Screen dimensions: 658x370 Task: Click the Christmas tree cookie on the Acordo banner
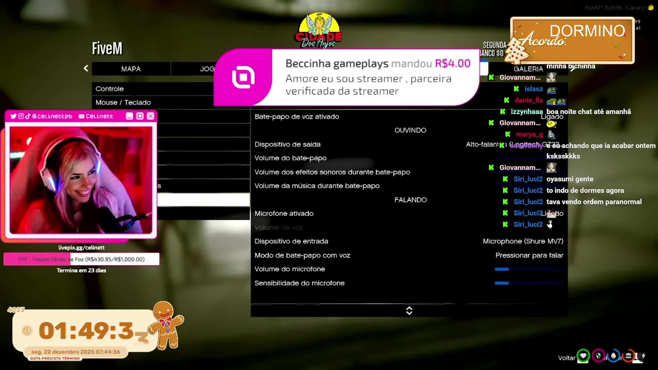point(516,51)
